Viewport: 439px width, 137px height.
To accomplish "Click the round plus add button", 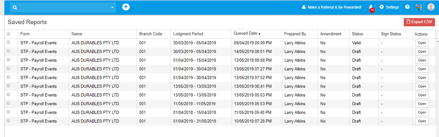I will click(x=126, y=7).
